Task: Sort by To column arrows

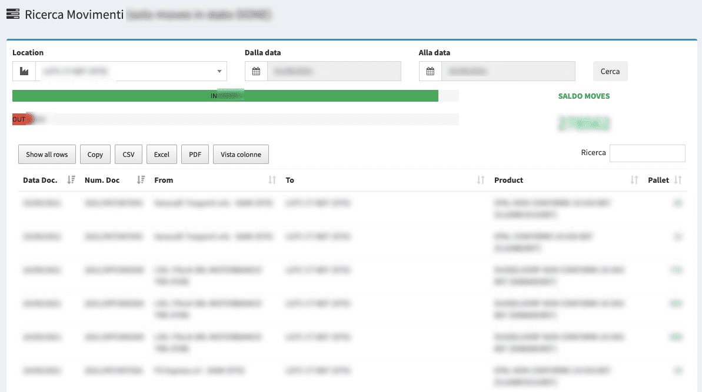Action: [x=481, y=180]
